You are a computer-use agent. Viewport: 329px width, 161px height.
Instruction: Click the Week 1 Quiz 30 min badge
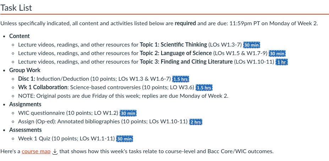tap(125, 139)
